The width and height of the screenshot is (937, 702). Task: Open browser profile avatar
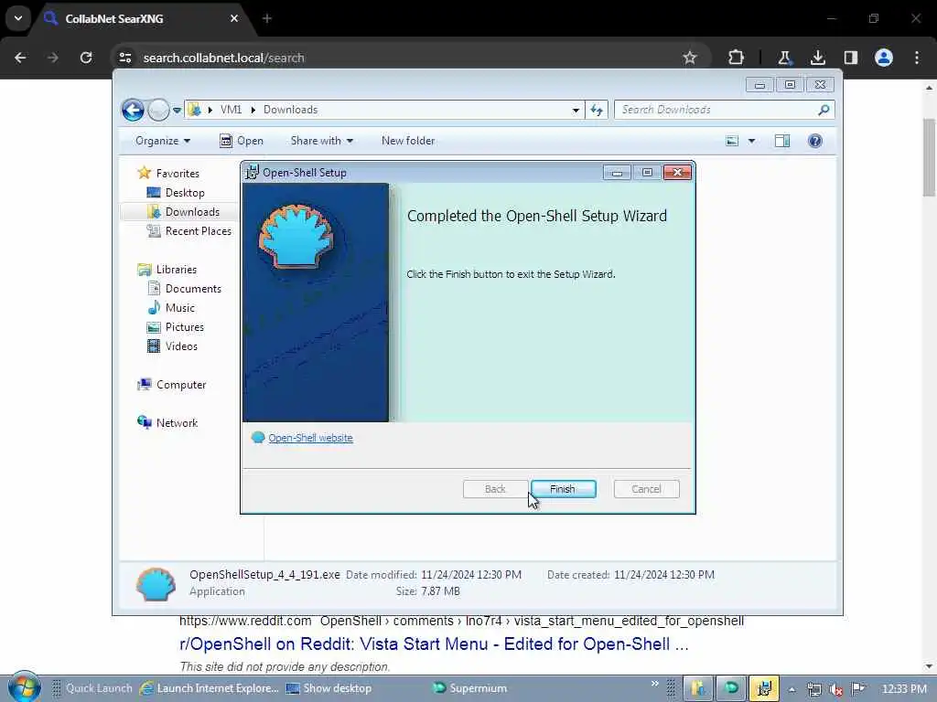tap(884, 58)
